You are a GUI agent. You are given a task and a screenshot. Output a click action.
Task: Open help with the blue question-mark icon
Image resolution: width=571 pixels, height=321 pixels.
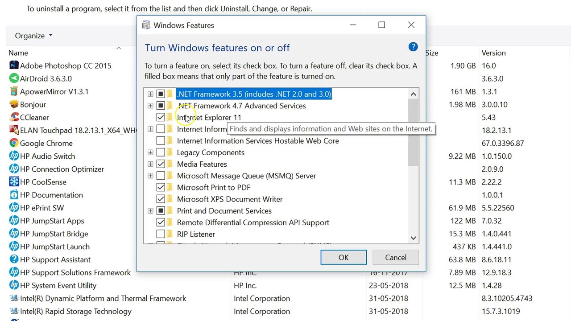pyautogui.click(x=413, y=47)
